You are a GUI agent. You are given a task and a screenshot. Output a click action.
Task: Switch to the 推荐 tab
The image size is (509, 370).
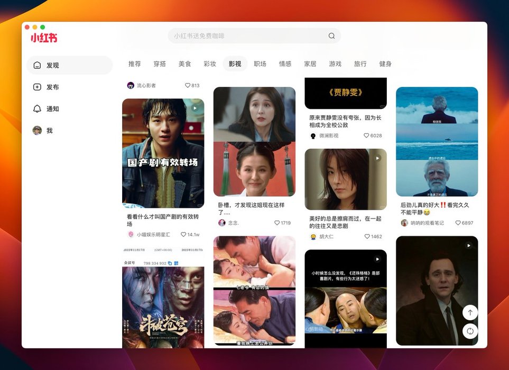(x=135, y=64)
